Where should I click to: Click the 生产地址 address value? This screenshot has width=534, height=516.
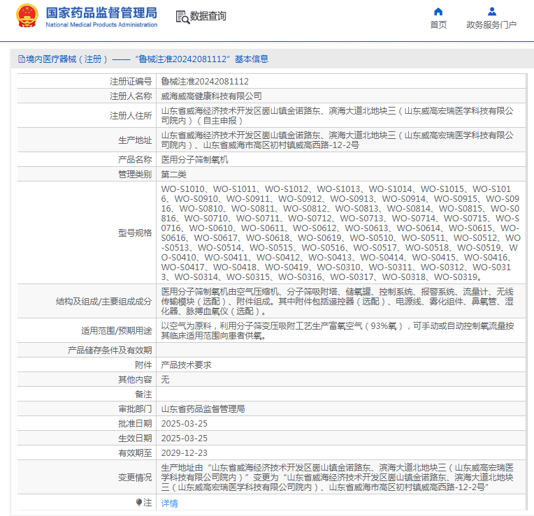tap(337, 140)
